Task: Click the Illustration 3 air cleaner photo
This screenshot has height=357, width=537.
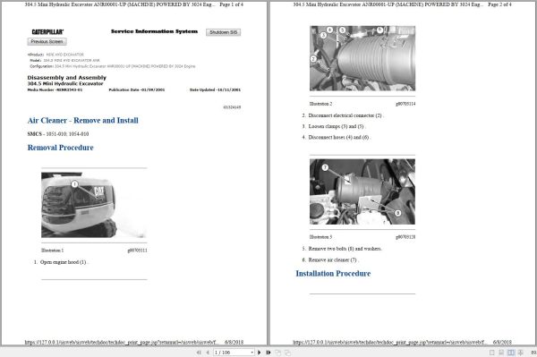Action: click(x=362, y=191)
